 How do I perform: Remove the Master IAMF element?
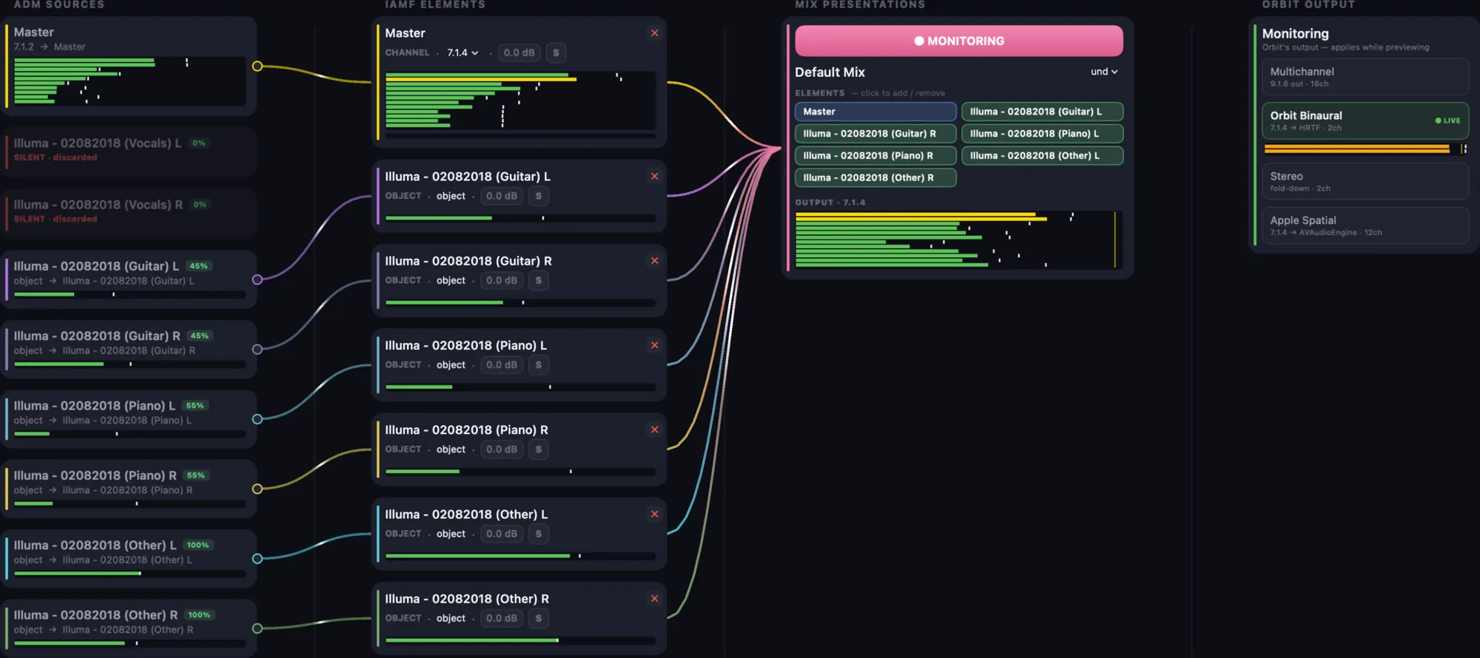pos(654,33)
